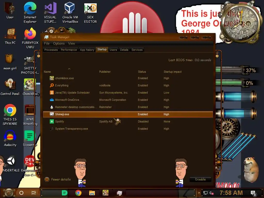Viewport: 264px width, 198px height.
Task: Open the Embarcadero Dev-C++ desktop icon
Action: click(x=30, y=166)
